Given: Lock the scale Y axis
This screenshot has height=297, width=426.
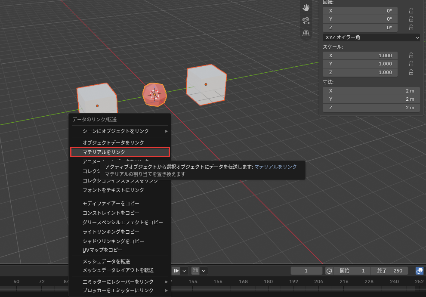Looking at the screenshot, I should click(x=411, y=64).
